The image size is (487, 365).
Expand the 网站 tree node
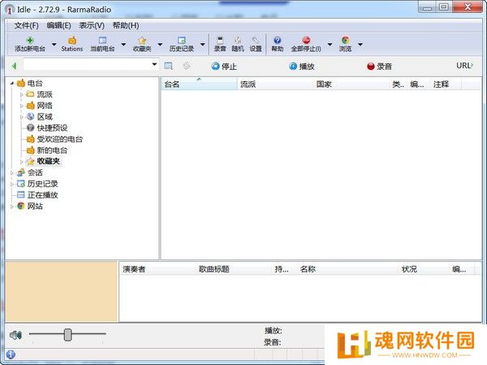pos(12,206)
